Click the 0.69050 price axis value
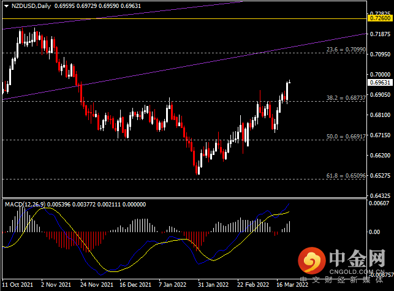 (380, 95)
